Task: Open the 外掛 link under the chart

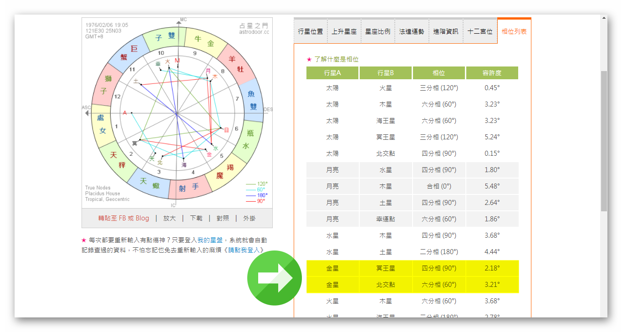Action: click(249, 218)
